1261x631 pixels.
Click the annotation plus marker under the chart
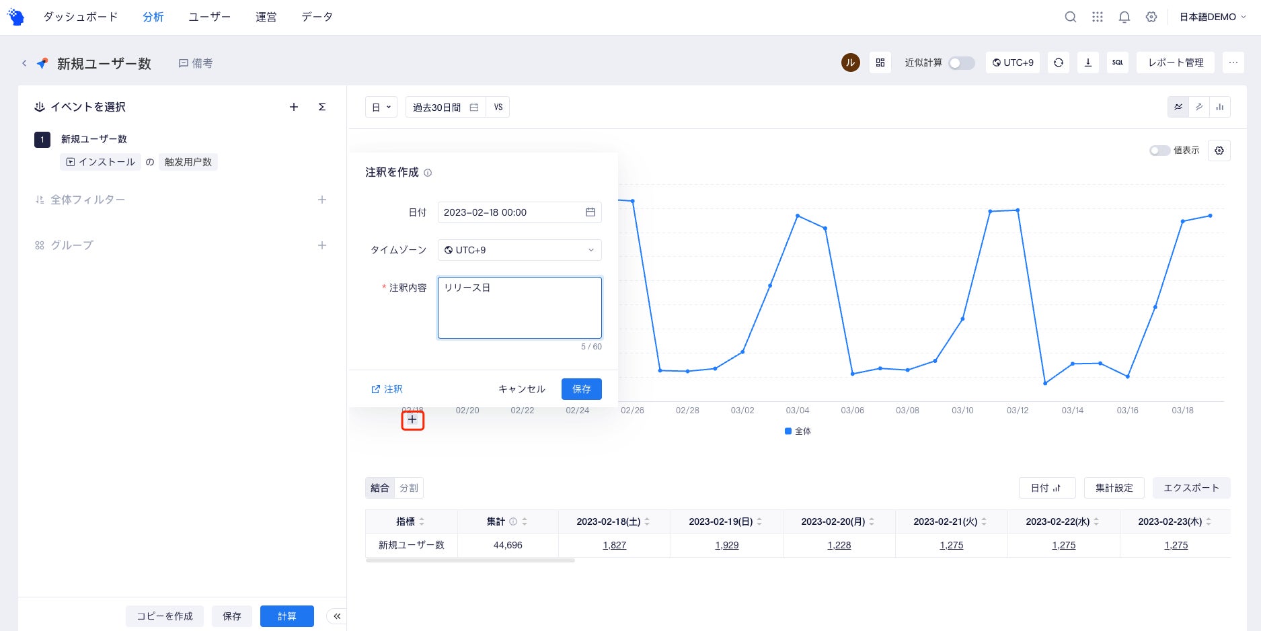click(x=412, y=419)
